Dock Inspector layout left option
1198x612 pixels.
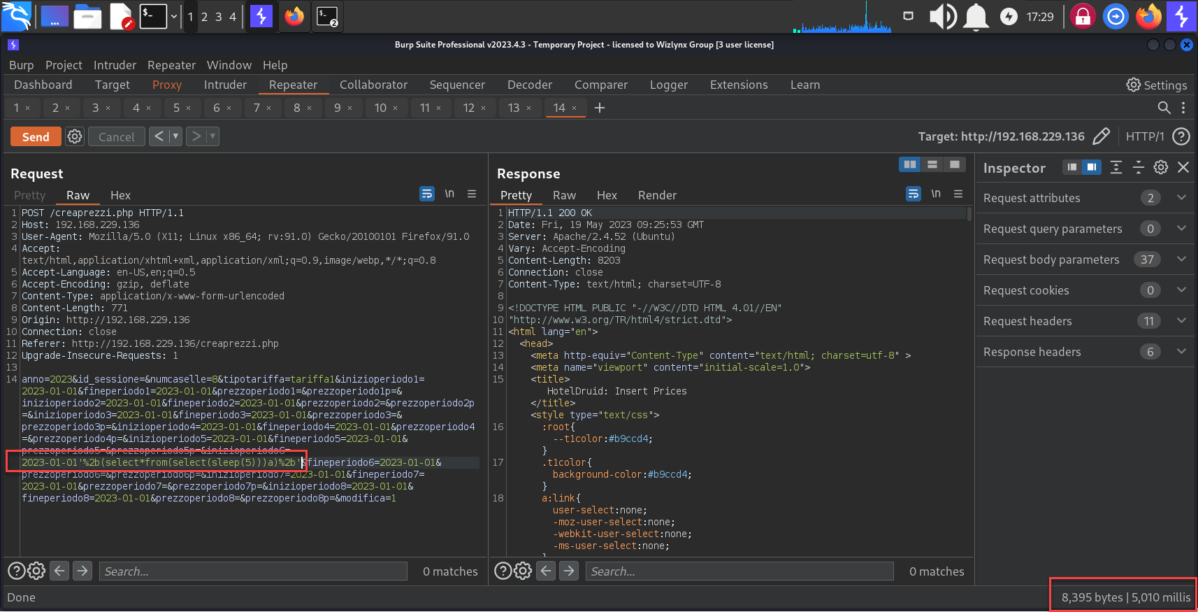click(x=1072, y=167)
